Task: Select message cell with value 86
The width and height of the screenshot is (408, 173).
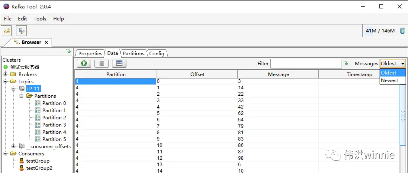Action: [278, 145]
